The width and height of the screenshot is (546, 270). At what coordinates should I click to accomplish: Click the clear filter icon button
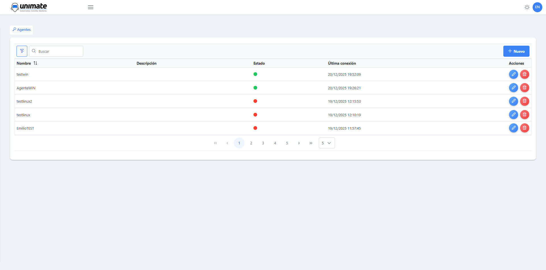coord(22,51)
